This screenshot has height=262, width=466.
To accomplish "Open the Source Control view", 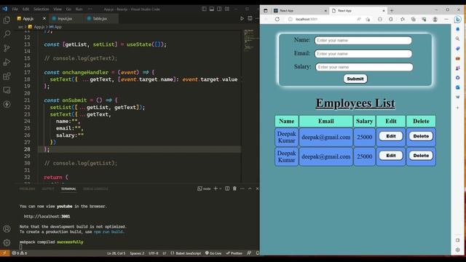I will pos(7,48).
